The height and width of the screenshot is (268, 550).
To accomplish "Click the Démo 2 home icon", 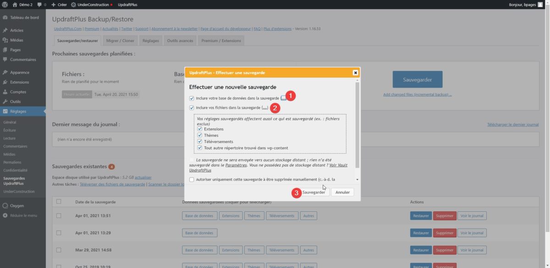I will 14,5.
